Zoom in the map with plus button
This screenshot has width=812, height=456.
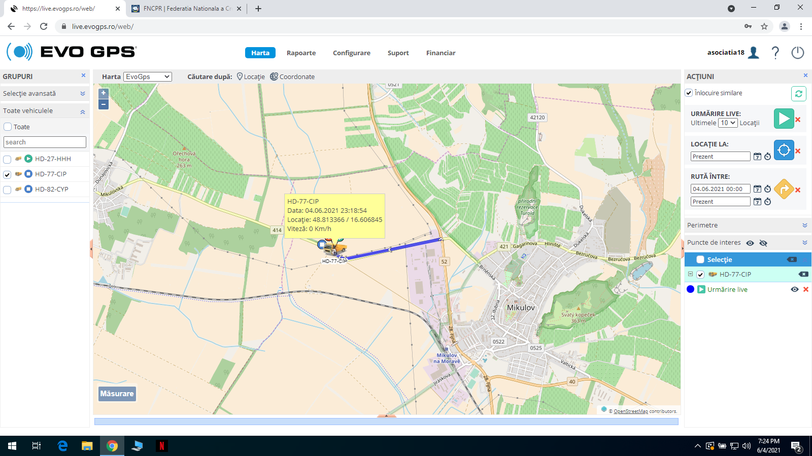click(x=104, y=93)
